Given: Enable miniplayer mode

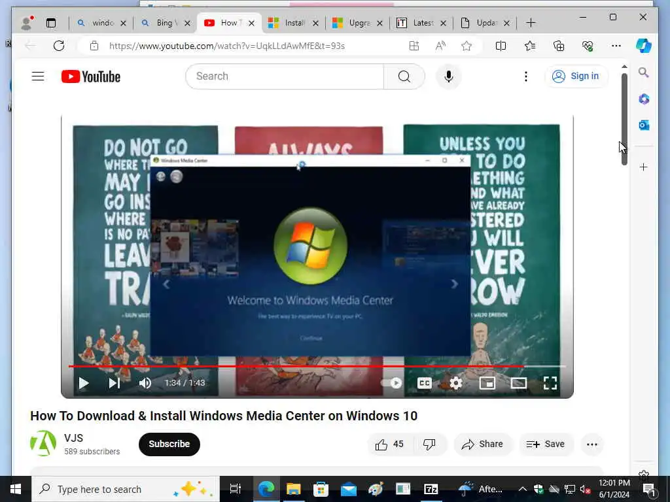Looking at the screenshot, I should [487, 383].
